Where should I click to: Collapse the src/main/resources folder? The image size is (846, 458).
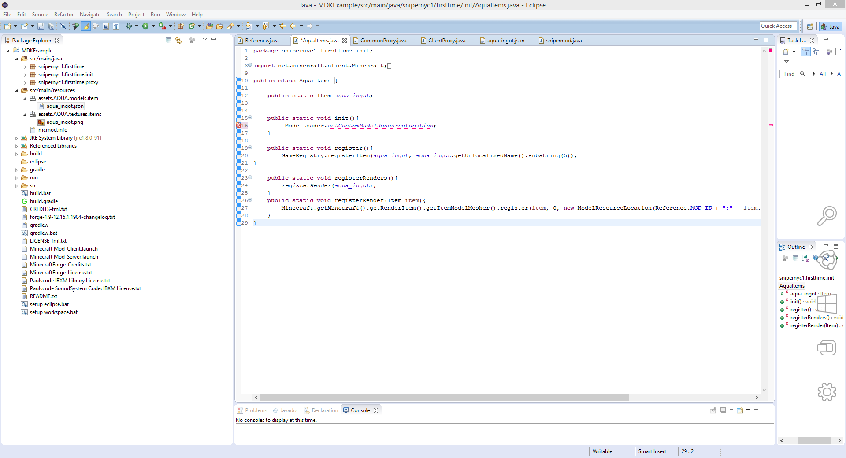[x=17, y=91]
